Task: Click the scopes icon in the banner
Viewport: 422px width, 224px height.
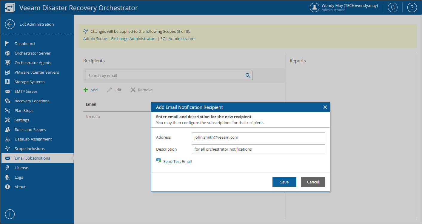Action: point(86,31)
